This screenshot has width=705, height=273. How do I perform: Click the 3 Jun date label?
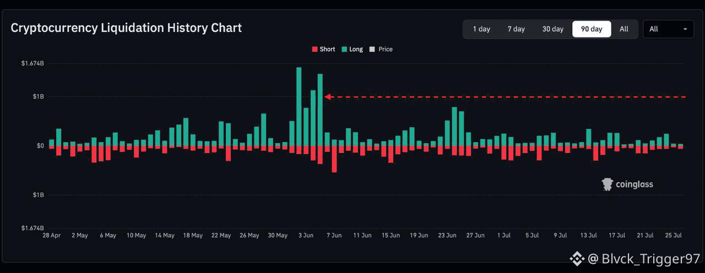coord(306,235)
